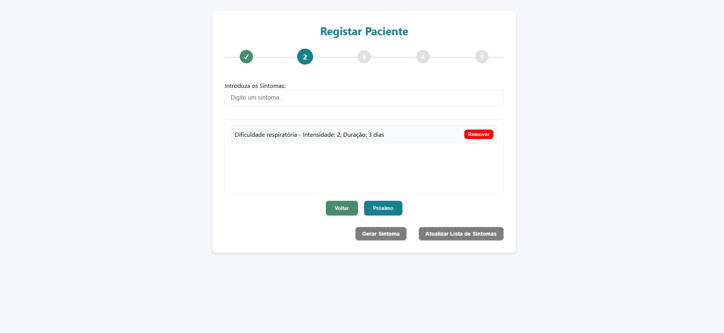This screenshot has height=333, width=724.
Task: Jump to step 3 of the wizard
Action: coord(364,56)
